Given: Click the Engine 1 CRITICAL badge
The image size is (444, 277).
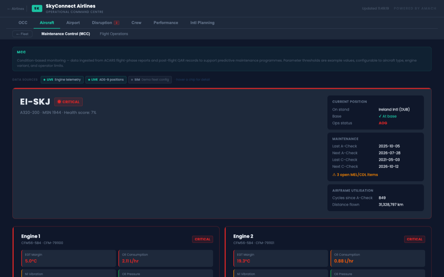Looking at the screenshot, I should [203, 240].
